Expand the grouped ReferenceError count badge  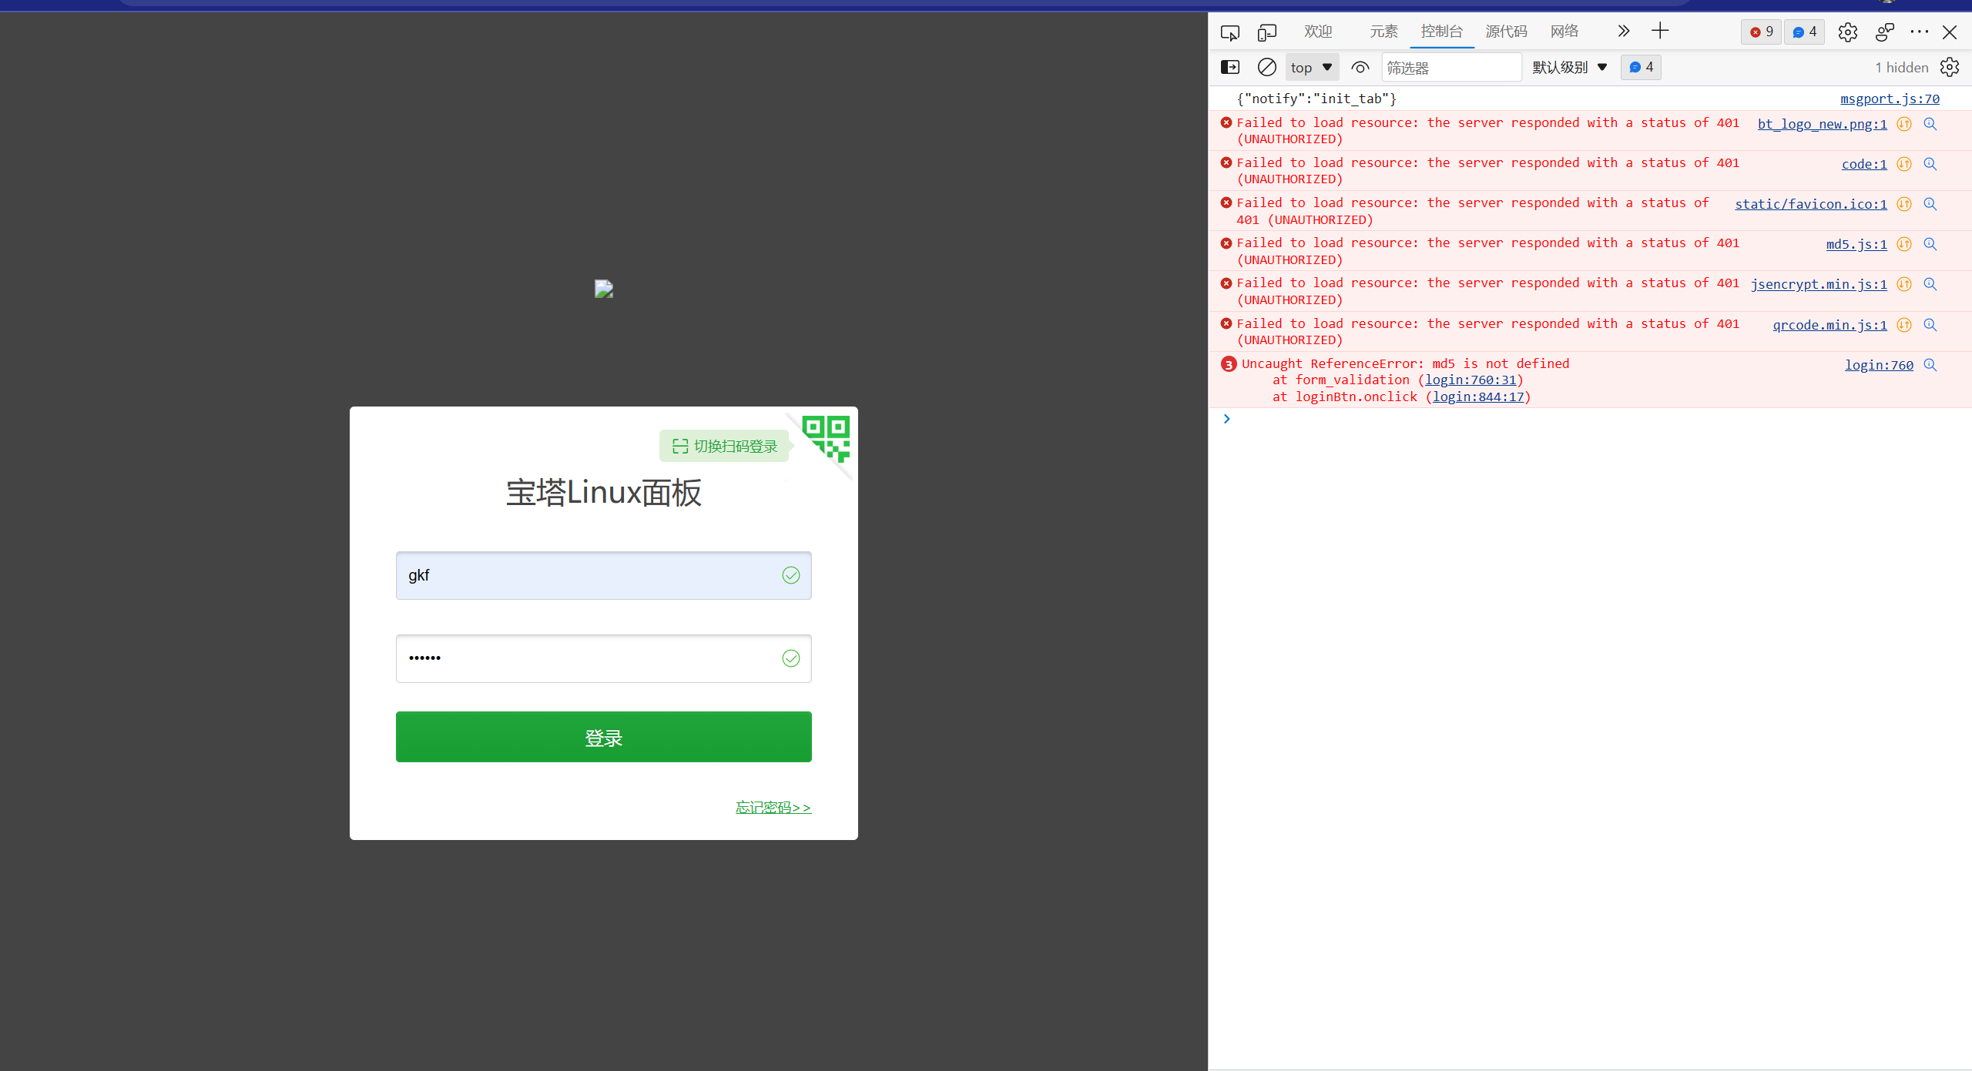click(1229, 364)
